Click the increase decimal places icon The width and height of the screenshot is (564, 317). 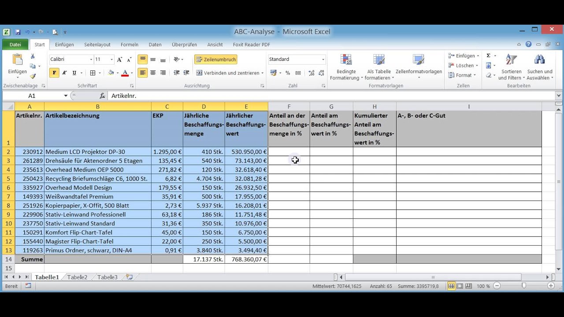(x=312, y=73)
